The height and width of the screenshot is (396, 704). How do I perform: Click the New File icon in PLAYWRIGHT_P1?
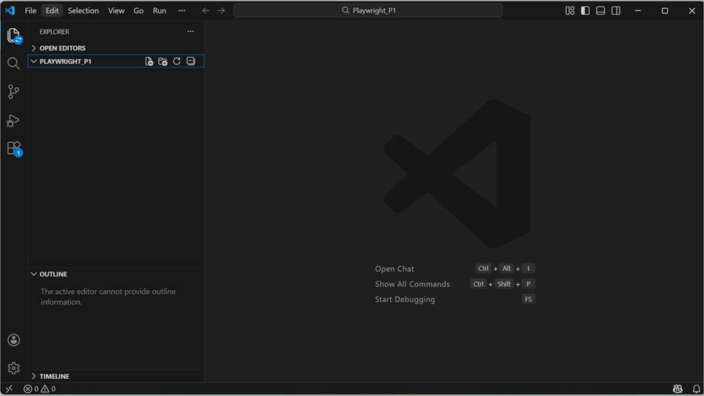pyautogui.click(x=149, y=61)
